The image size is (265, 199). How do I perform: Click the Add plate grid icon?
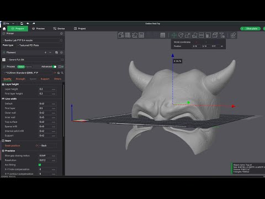pos(128,35)
